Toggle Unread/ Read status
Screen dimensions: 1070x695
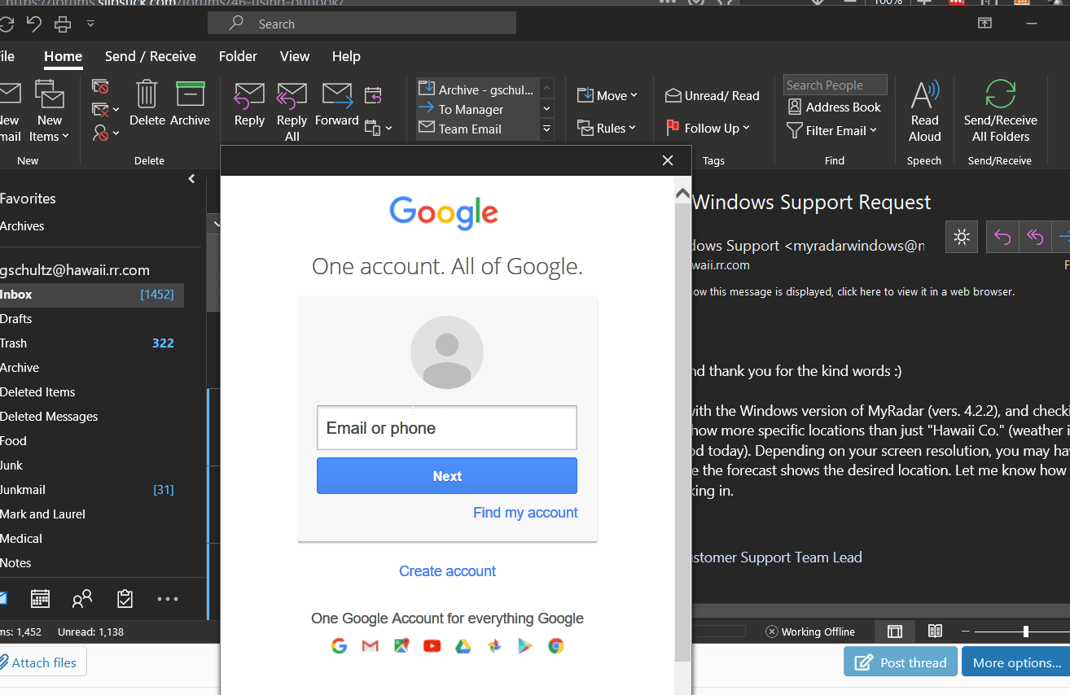point(713,95)
